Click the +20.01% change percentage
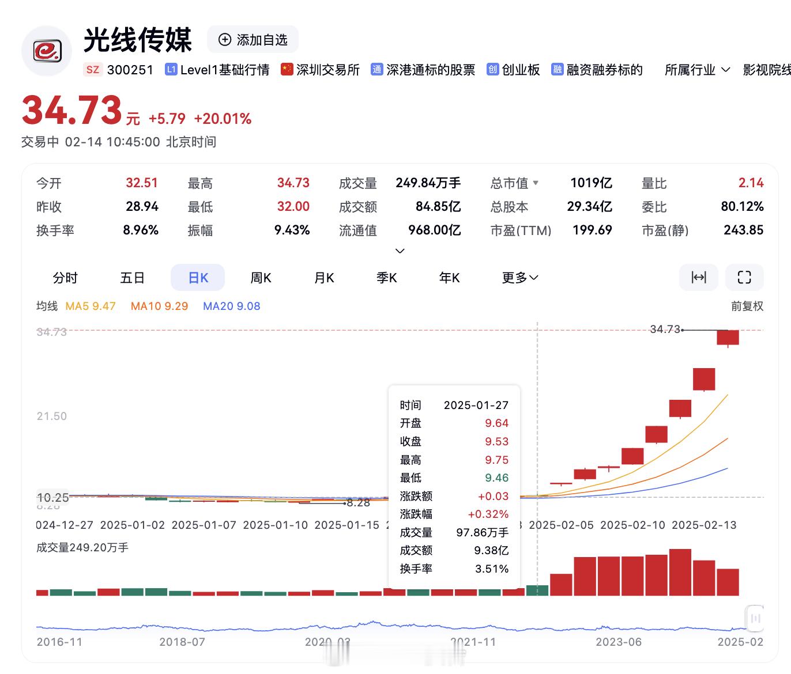The height and width of the screenshot is (674, 791). [x=223, y=119]
